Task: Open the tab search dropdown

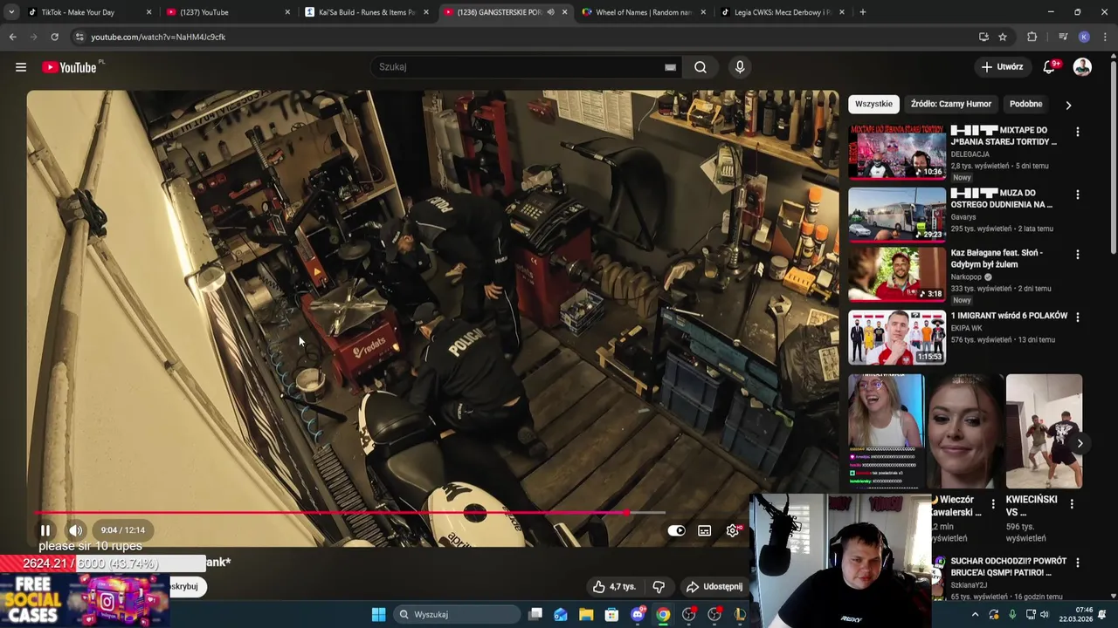Action: point(10,12)
